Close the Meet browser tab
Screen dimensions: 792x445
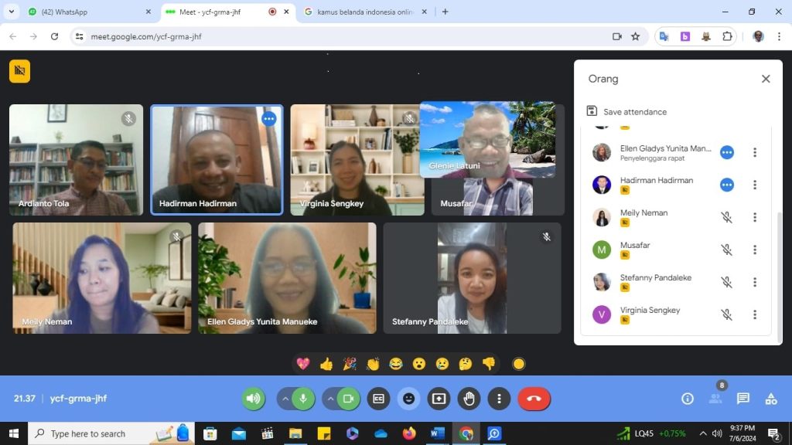[x=286, y=12]
